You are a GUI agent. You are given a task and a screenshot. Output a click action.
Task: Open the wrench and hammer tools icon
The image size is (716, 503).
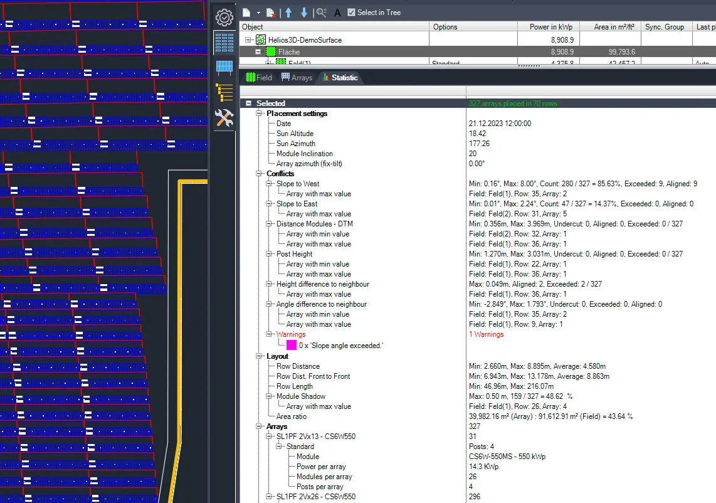tap(224, 118)
